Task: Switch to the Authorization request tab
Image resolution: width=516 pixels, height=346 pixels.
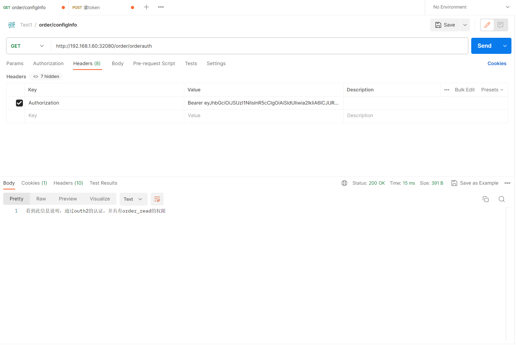Action: coord(48,64)
